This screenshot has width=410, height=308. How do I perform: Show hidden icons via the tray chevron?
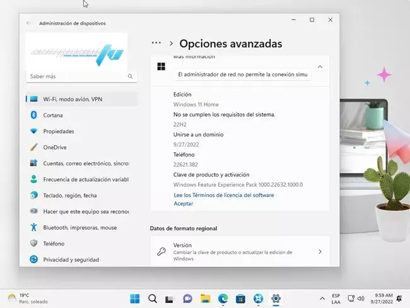[x=322, y=299]
